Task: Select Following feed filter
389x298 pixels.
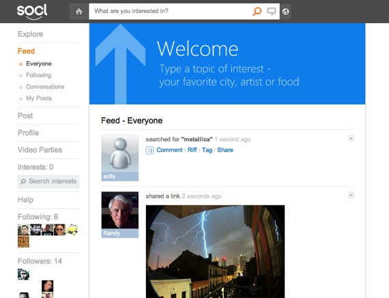Action: (x=38, y=75)
